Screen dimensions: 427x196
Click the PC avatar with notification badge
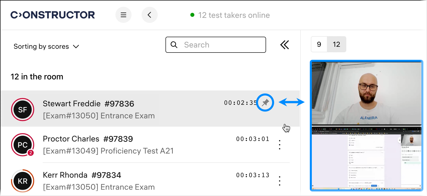click(23, 145)
